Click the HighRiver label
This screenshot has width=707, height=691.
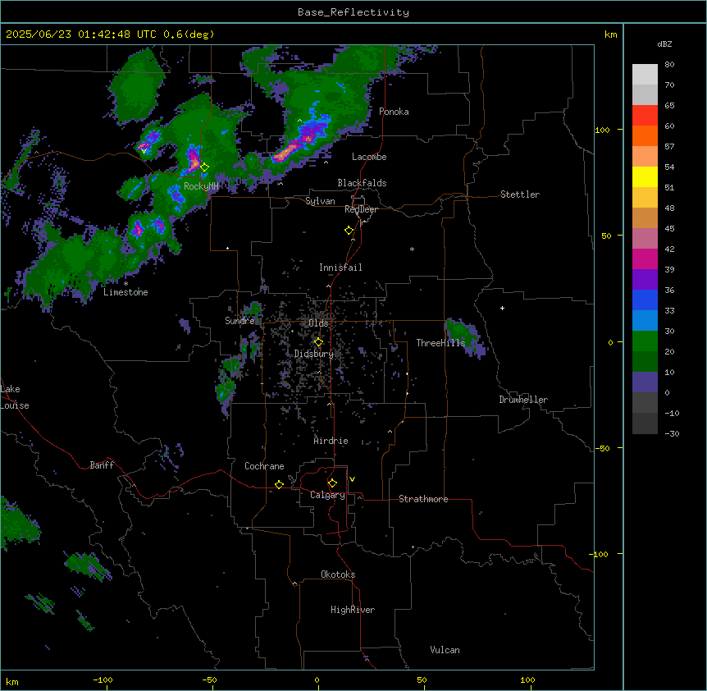tap(353, 610)
